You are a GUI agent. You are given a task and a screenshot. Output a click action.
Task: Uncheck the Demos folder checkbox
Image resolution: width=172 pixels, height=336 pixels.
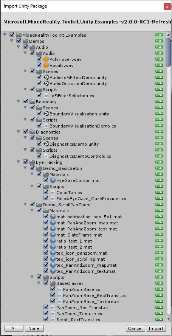pos(19,40)
